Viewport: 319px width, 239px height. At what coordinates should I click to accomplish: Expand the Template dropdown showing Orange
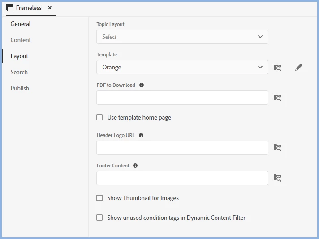point(182,67)
